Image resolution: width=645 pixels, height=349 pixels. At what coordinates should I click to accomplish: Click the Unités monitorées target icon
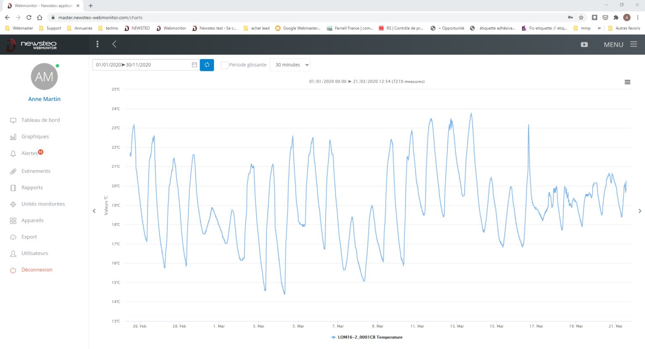(x=13, y=204)
